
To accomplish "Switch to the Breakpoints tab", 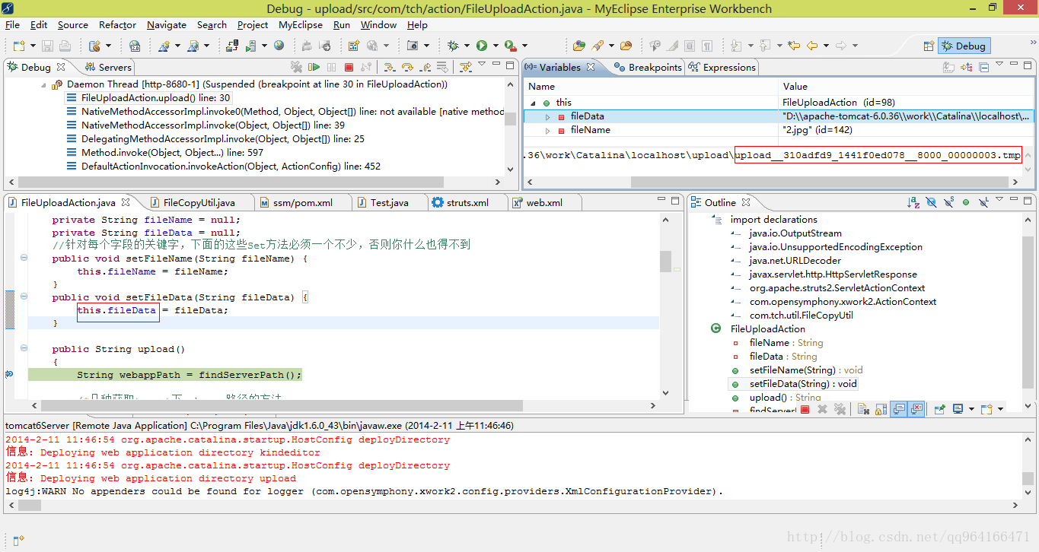I will 647,67.
